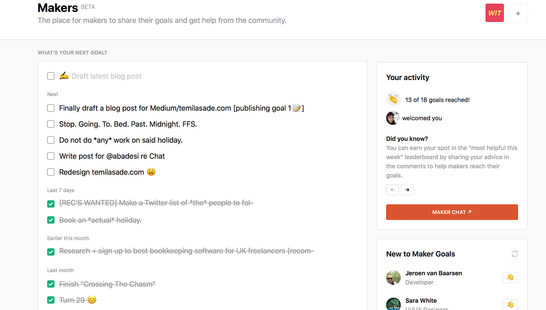Tick the Redesign temilasade.com checkbox
Viewport: 546px width, 310px height.
pos(51,172)
